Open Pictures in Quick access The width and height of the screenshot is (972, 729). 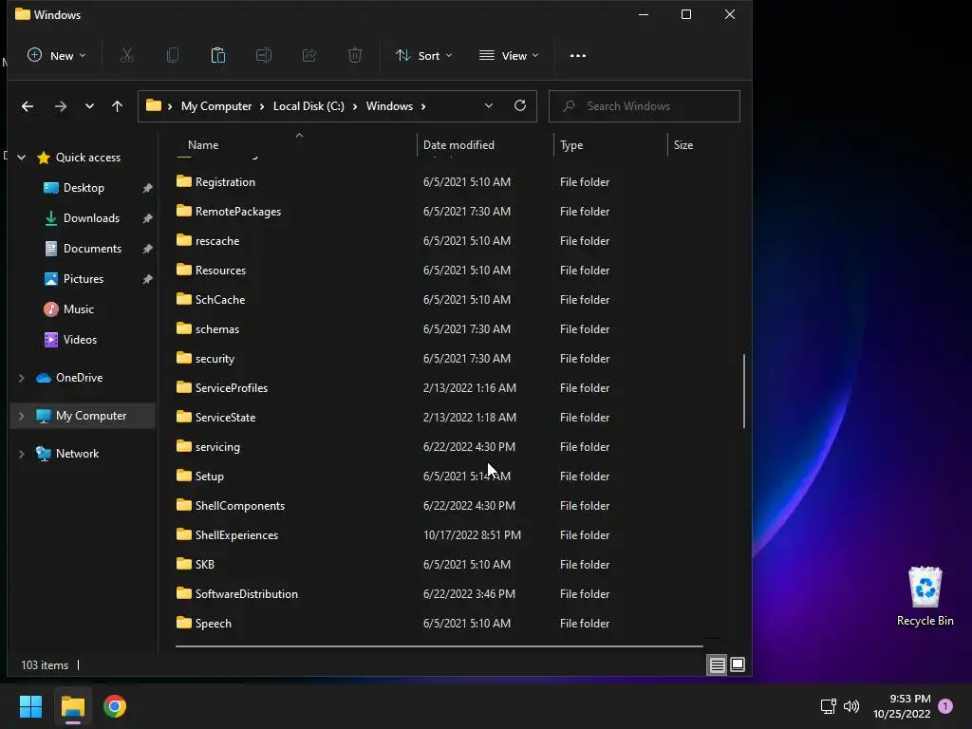pyautogui.click(x=84, y=279)
